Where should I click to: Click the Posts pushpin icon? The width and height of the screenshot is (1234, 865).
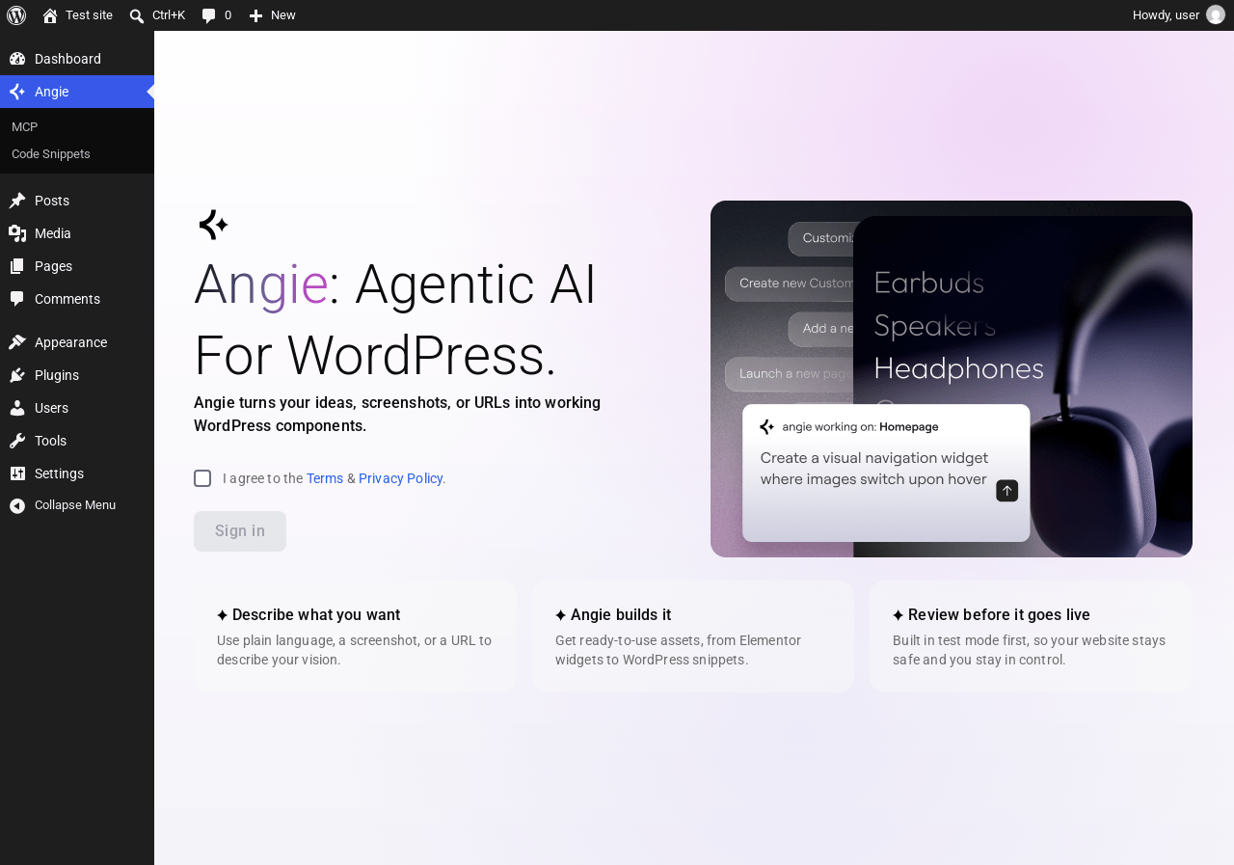[x=17, y=201]
